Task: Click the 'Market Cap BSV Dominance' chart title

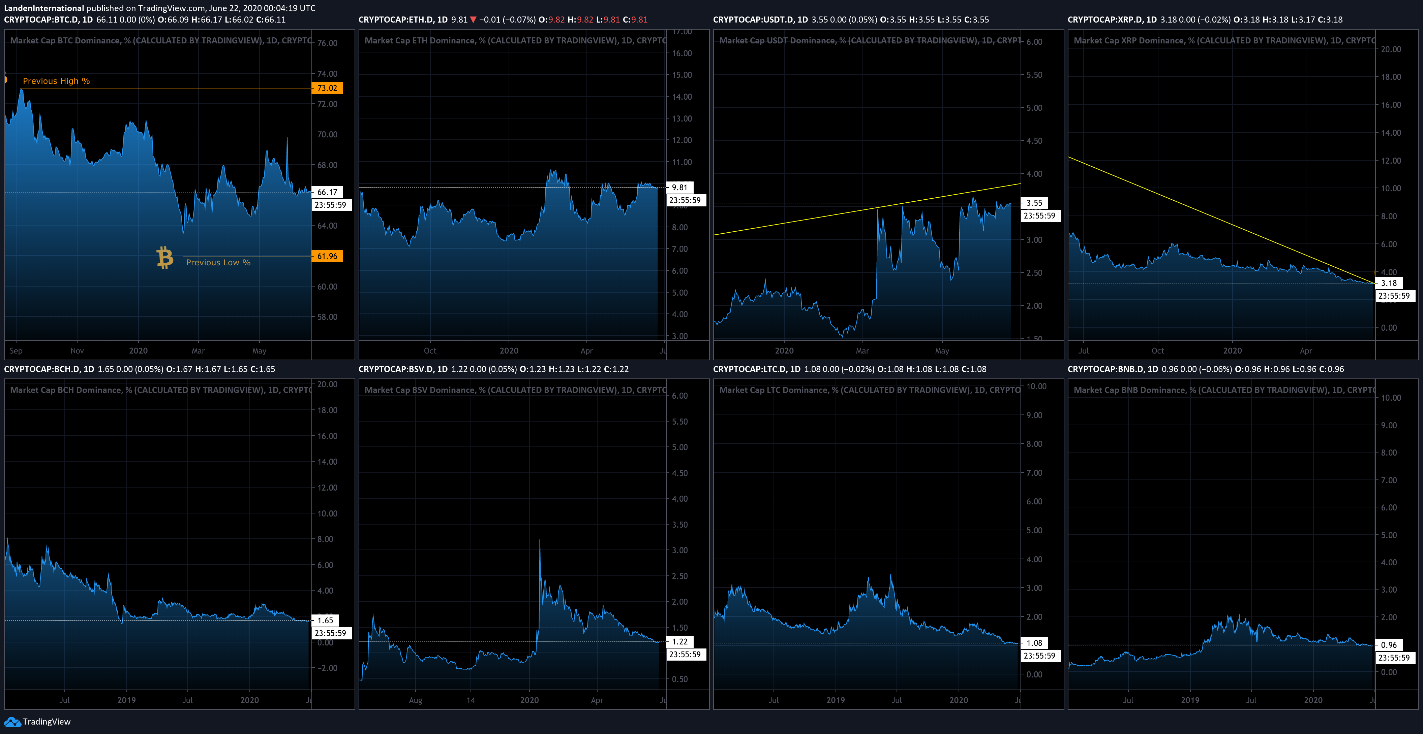Action: coord(516,390)
